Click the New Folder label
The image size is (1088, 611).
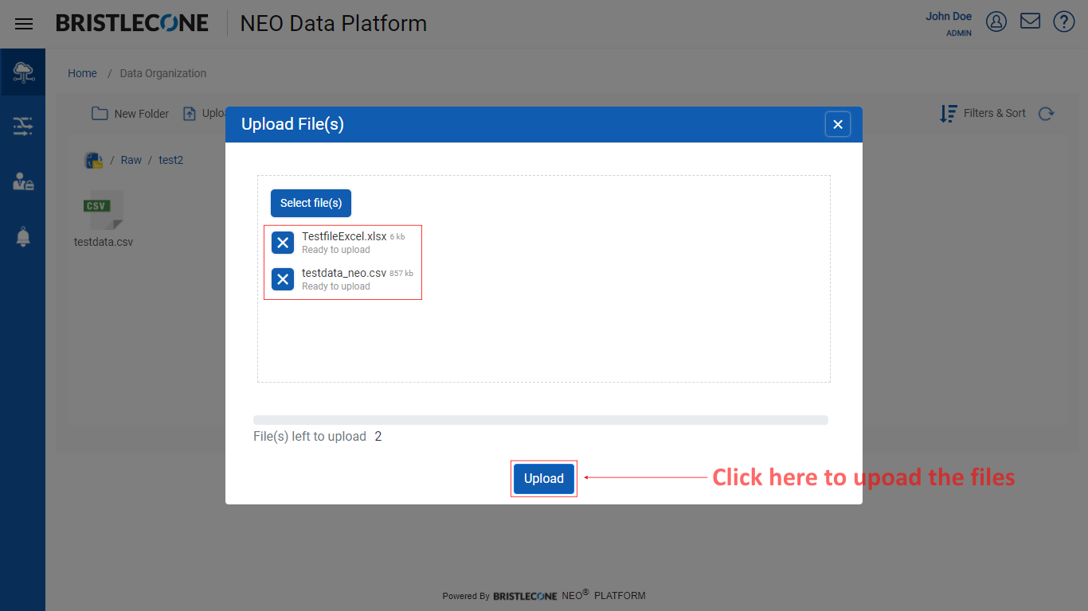(142, 114)
